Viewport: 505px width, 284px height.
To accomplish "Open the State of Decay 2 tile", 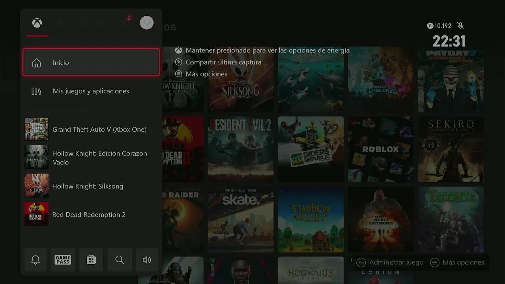I will (x=381, y=220).
